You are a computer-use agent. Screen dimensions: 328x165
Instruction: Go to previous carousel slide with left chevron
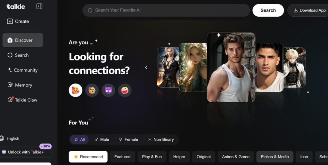pyautogui.click(x=146, y=67)
